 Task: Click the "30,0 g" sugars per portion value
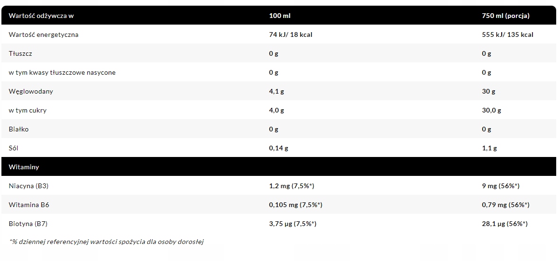tap(491, 110)
